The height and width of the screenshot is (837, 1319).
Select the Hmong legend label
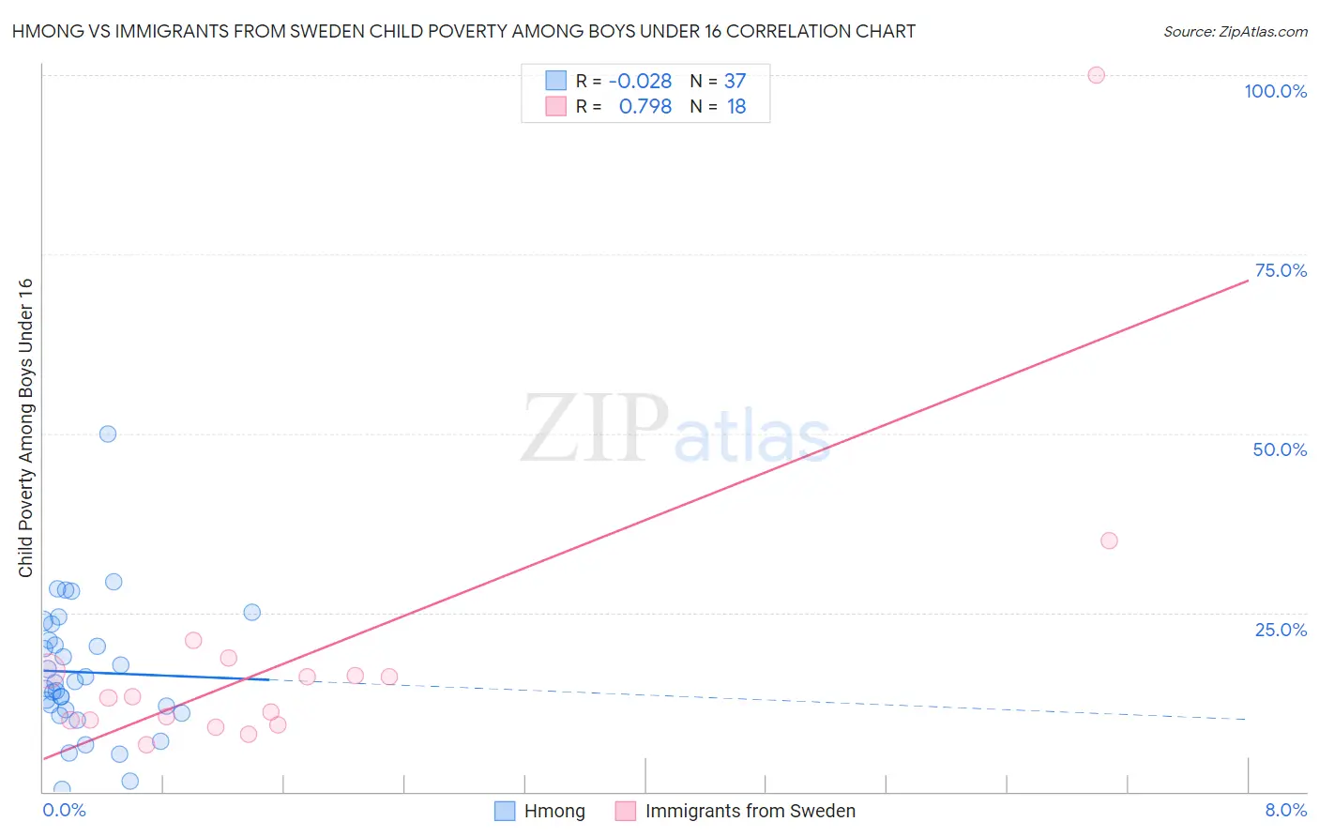click(x=554, y=811)
